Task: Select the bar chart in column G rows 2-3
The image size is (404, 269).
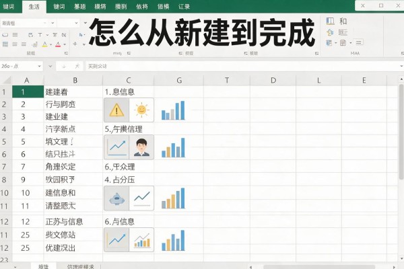Action: point(173,110)
